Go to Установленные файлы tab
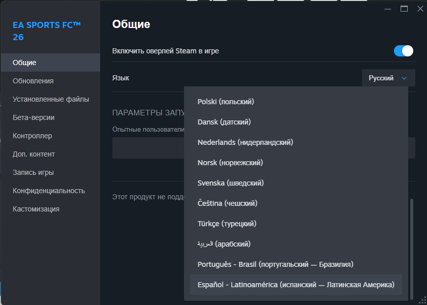427x305 pixels. (51, 99)
